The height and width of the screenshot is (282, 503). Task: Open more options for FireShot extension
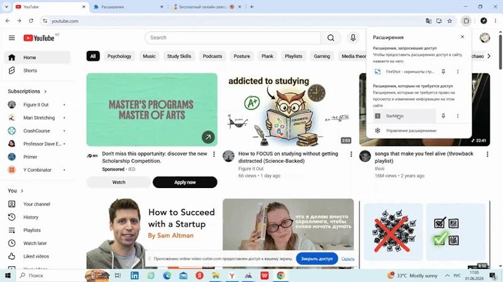pyautogui.click(x=458, y=71)
